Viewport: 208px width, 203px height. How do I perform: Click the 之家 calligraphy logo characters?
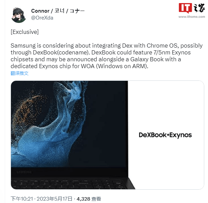[199, 8]
